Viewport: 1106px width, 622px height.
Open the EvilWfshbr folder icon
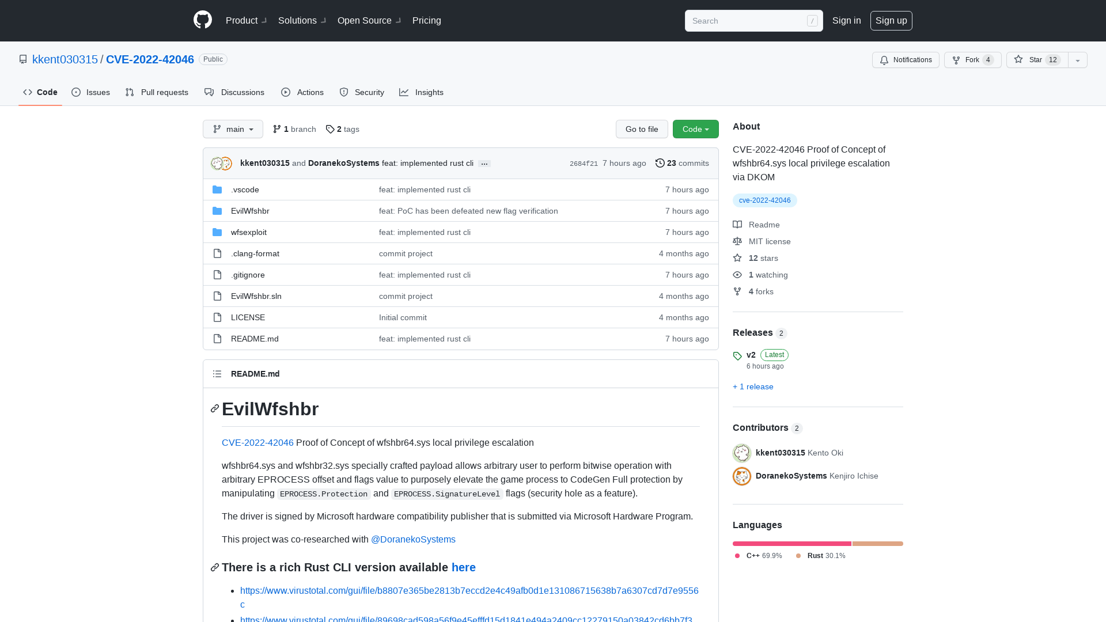217,211
